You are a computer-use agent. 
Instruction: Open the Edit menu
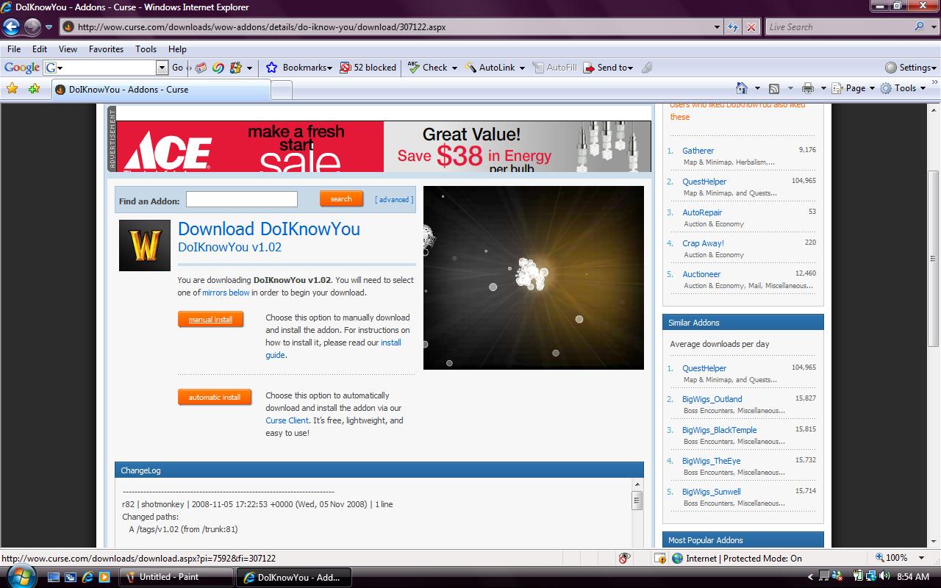point(40,49)
